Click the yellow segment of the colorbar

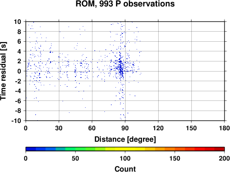point(125,149)
